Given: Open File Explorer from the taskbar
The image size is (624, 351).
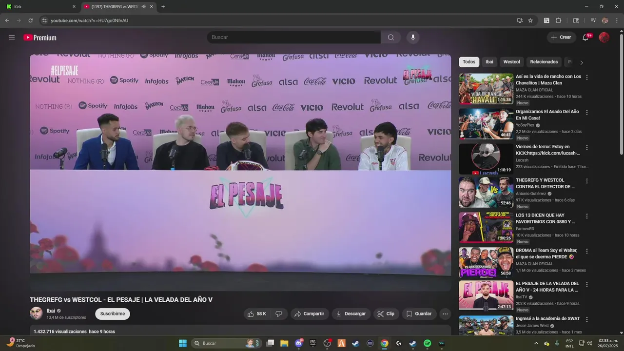Looking at the screenshot, I should coord(284,343).
